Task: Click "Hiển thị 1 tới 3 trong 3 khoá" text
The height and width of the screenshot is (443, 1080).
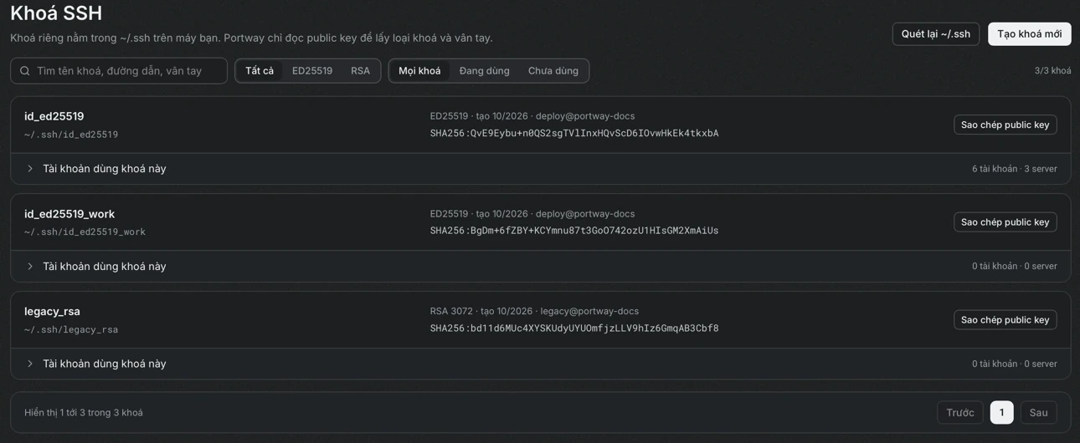Action: (x=84, y=413)
